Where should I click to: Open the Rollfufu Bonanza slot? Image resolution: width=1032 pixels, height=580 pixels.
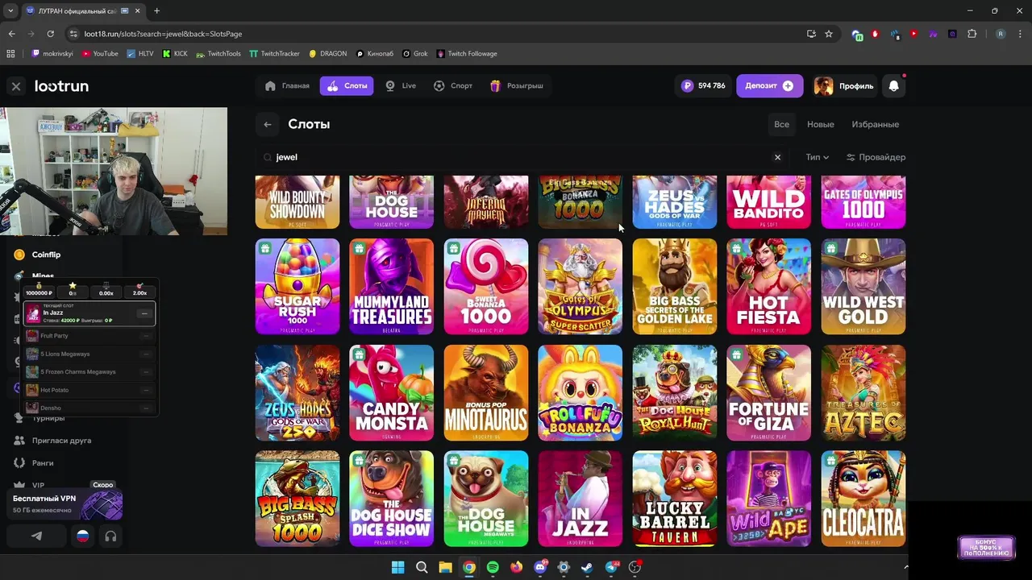[x=580, y=392]
